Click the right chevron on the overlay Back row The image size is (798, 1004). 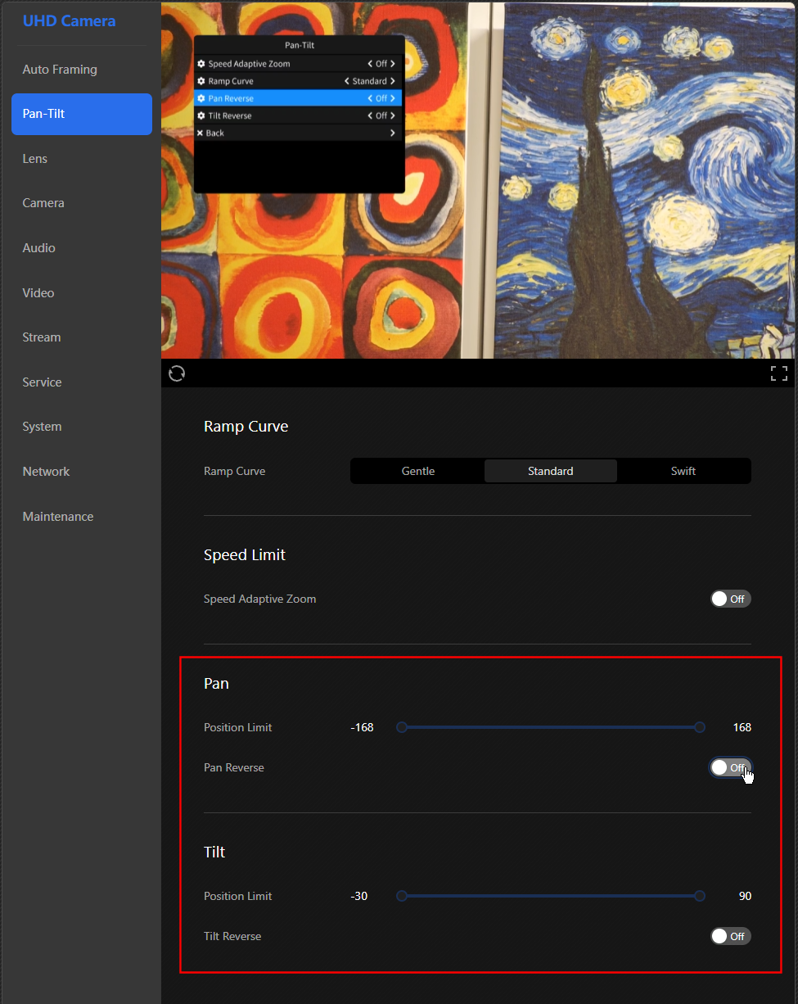click(393, 133)
